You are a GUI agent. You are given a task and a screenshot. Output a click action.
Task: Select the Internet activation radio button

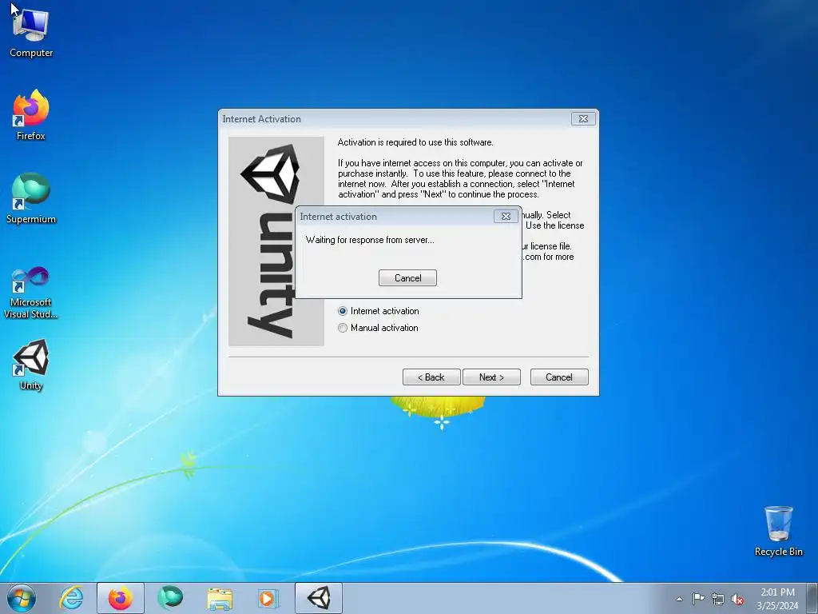pos(342,311)
